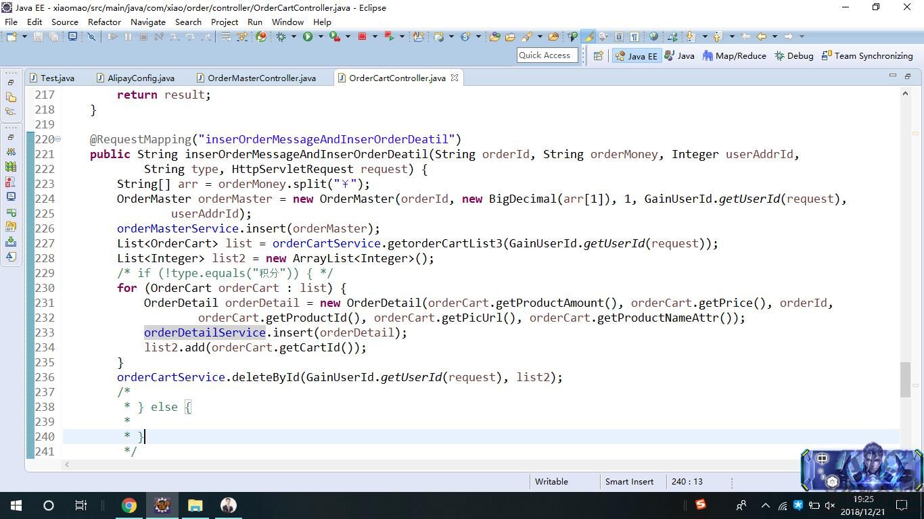924x519 pixels.
Task: Open Chrome from the taskbar
Action: tap(129, 505)
